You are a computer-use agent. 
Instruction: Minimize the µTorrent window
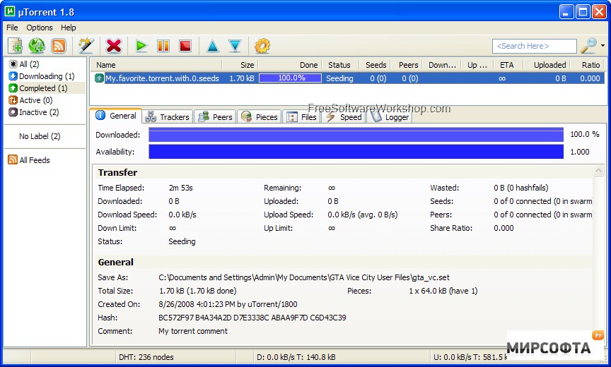click(x=566, y=12)
